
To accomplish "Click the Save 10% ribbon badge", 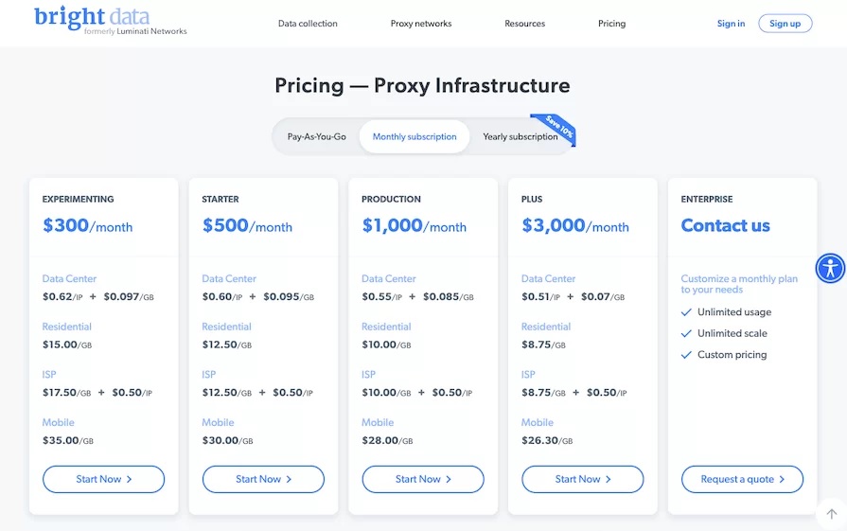I will [556, 129].
